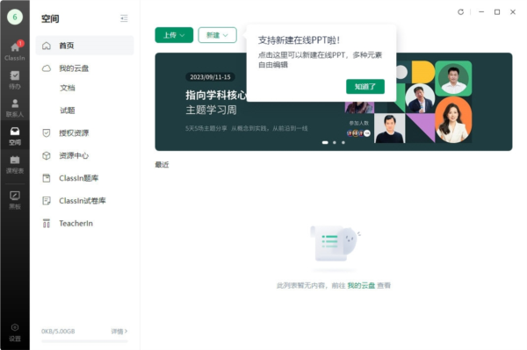Follow the 我的云盘 link in empty list message
Screen dimensions: 527x350
point(361,286)
